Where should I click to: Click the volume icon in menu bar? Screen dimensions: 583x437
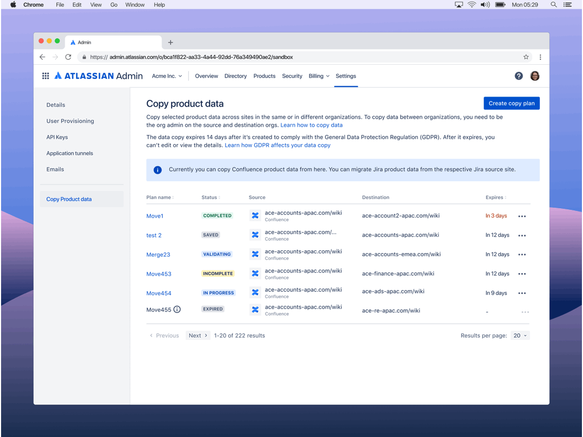(485, 4)
